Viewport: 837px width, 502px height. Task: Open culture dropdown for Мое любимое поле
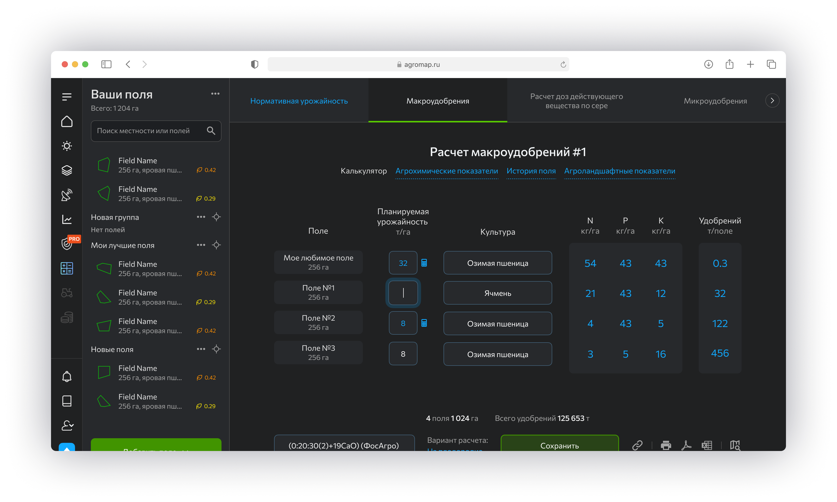[498, 263]
